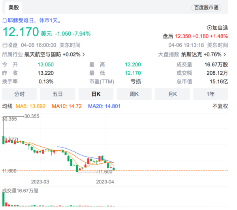Image resolution: width=237 pixels, height=210 pixels.
Task: Switch to the 周K chart tab
Action: click(134, 94)
